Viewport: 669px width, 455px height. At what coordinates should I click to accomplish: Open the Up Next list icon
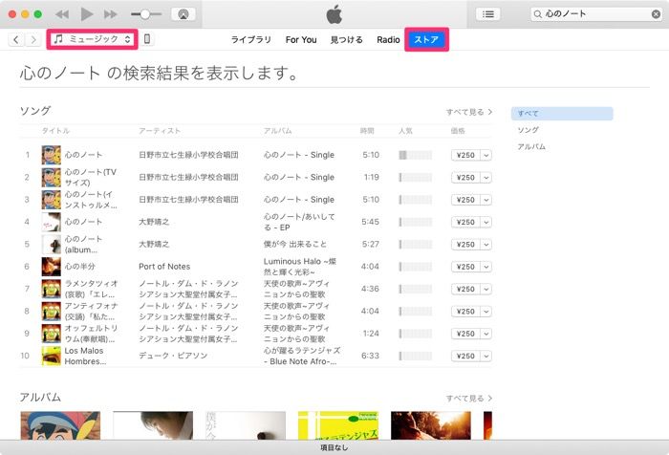pos(488,14)
